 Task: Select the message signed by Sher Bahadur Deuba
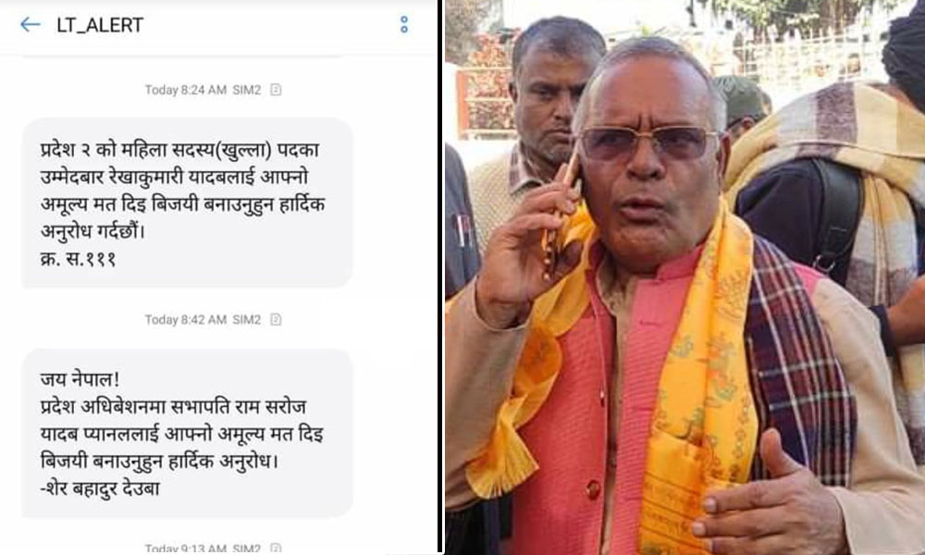187,432
